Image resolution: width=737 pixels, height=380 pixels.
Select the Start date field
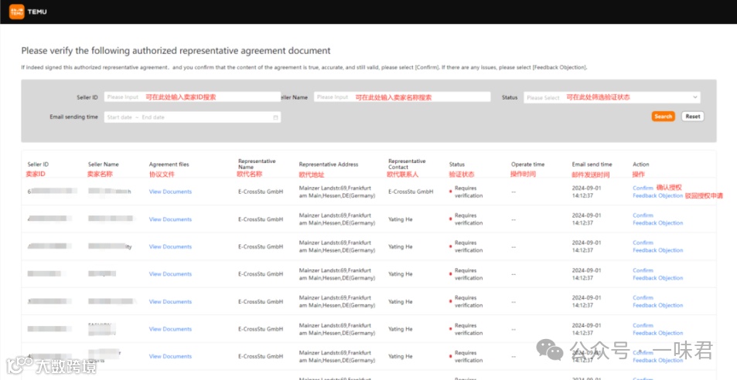(x=119, y=117)
